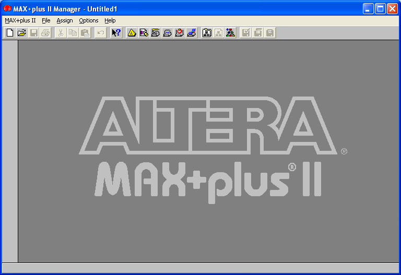The height and width of the screenshot is (275, 401).
Task: Open the Options menu
Action: [x=88, y=20]
